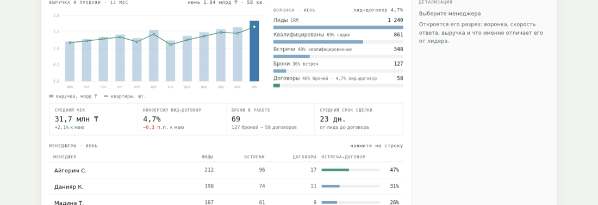Click the 'Выберите менеджера' heading

click(x=450, y=14)
